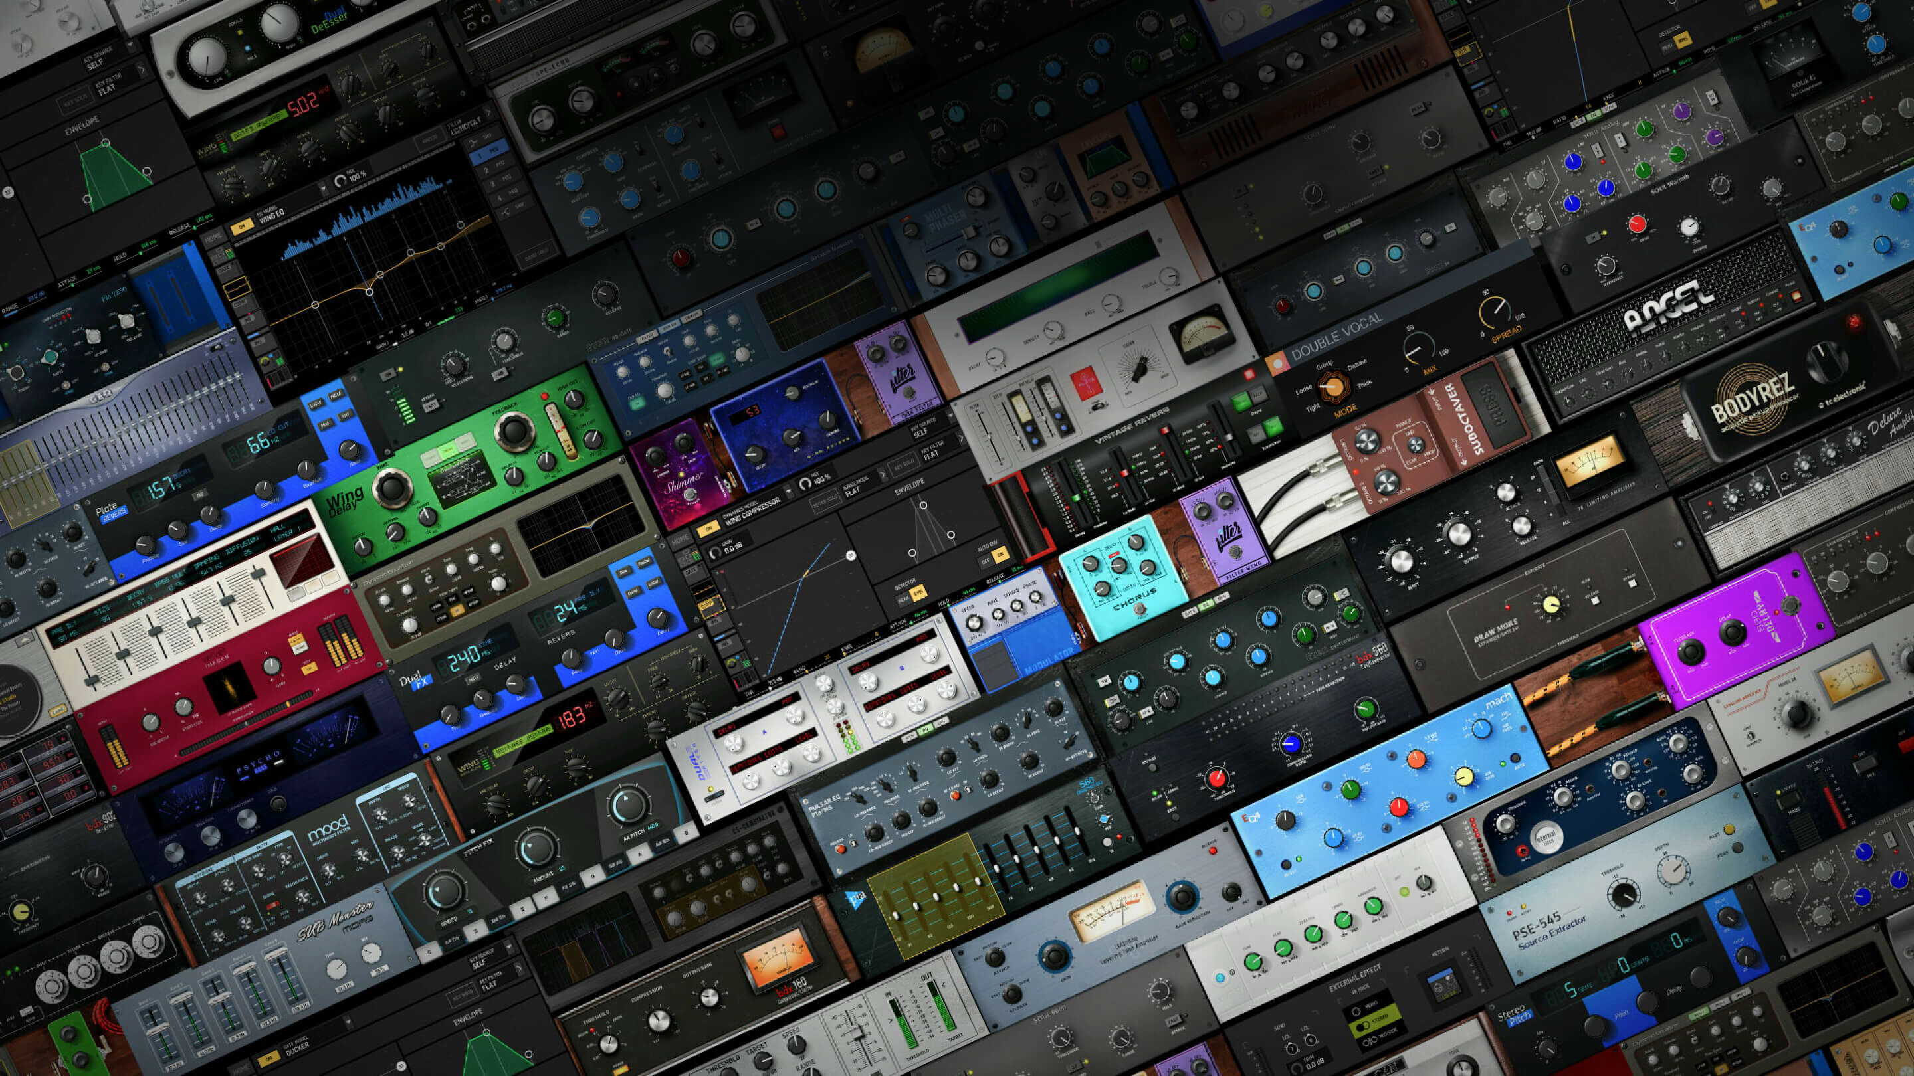Open the Dynamics Model Wing Compressor dropdown

click(x=788, y=491)
